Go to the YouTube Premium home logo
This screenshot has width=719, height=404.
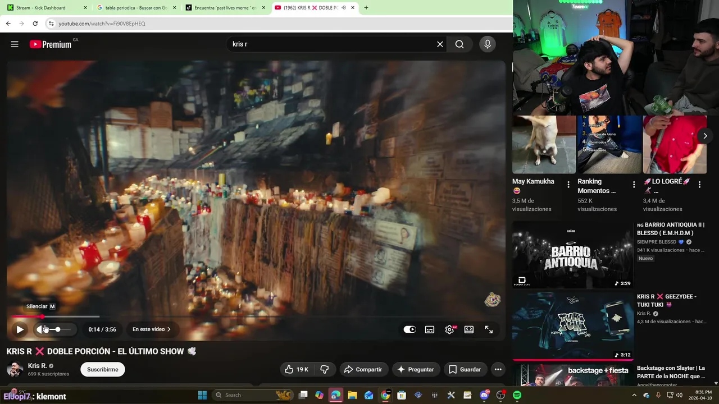click(51, 44)
